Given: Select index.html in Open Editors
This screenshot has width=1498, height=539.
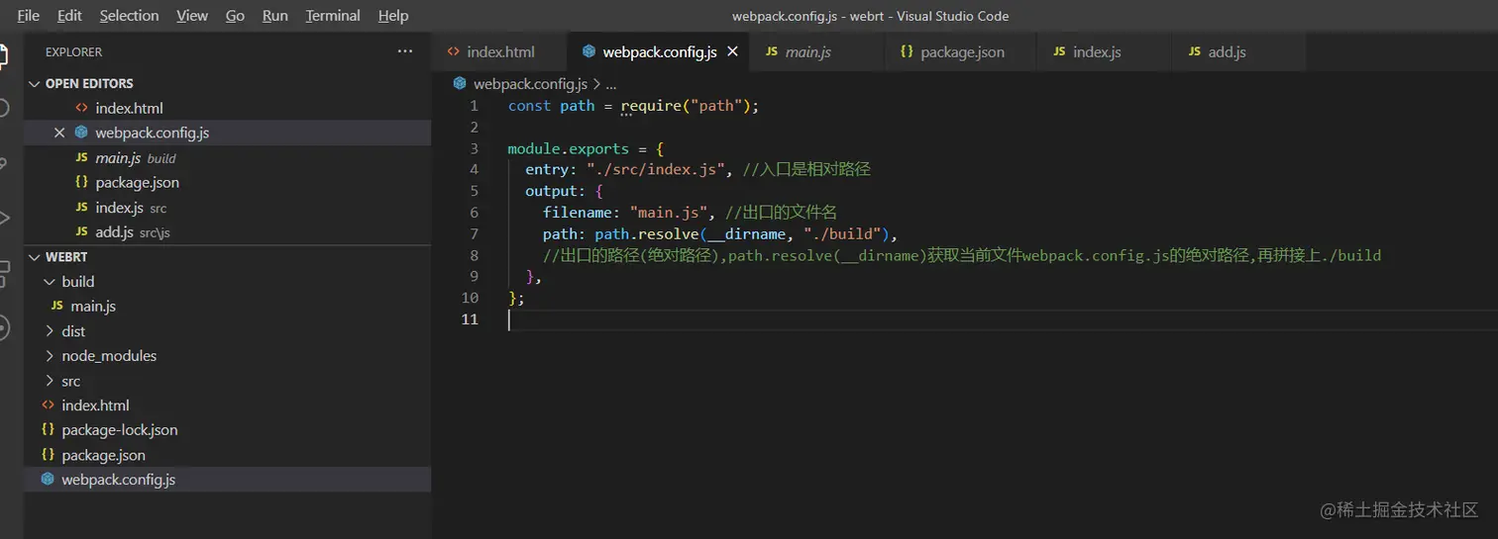Looking at the screenshot, I should pyautogui.click(x=228, y=108).
